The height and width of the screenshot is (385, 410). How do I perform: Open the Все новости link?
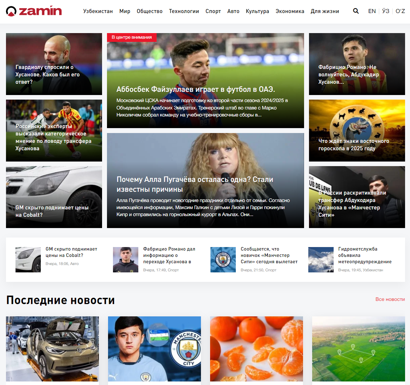point(390,299)
